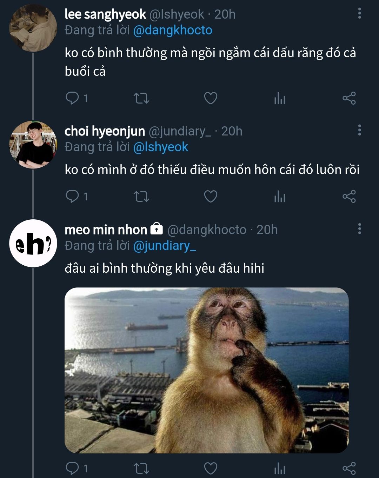Open more options for lee sanghyeok's tweet

(359, 13)
